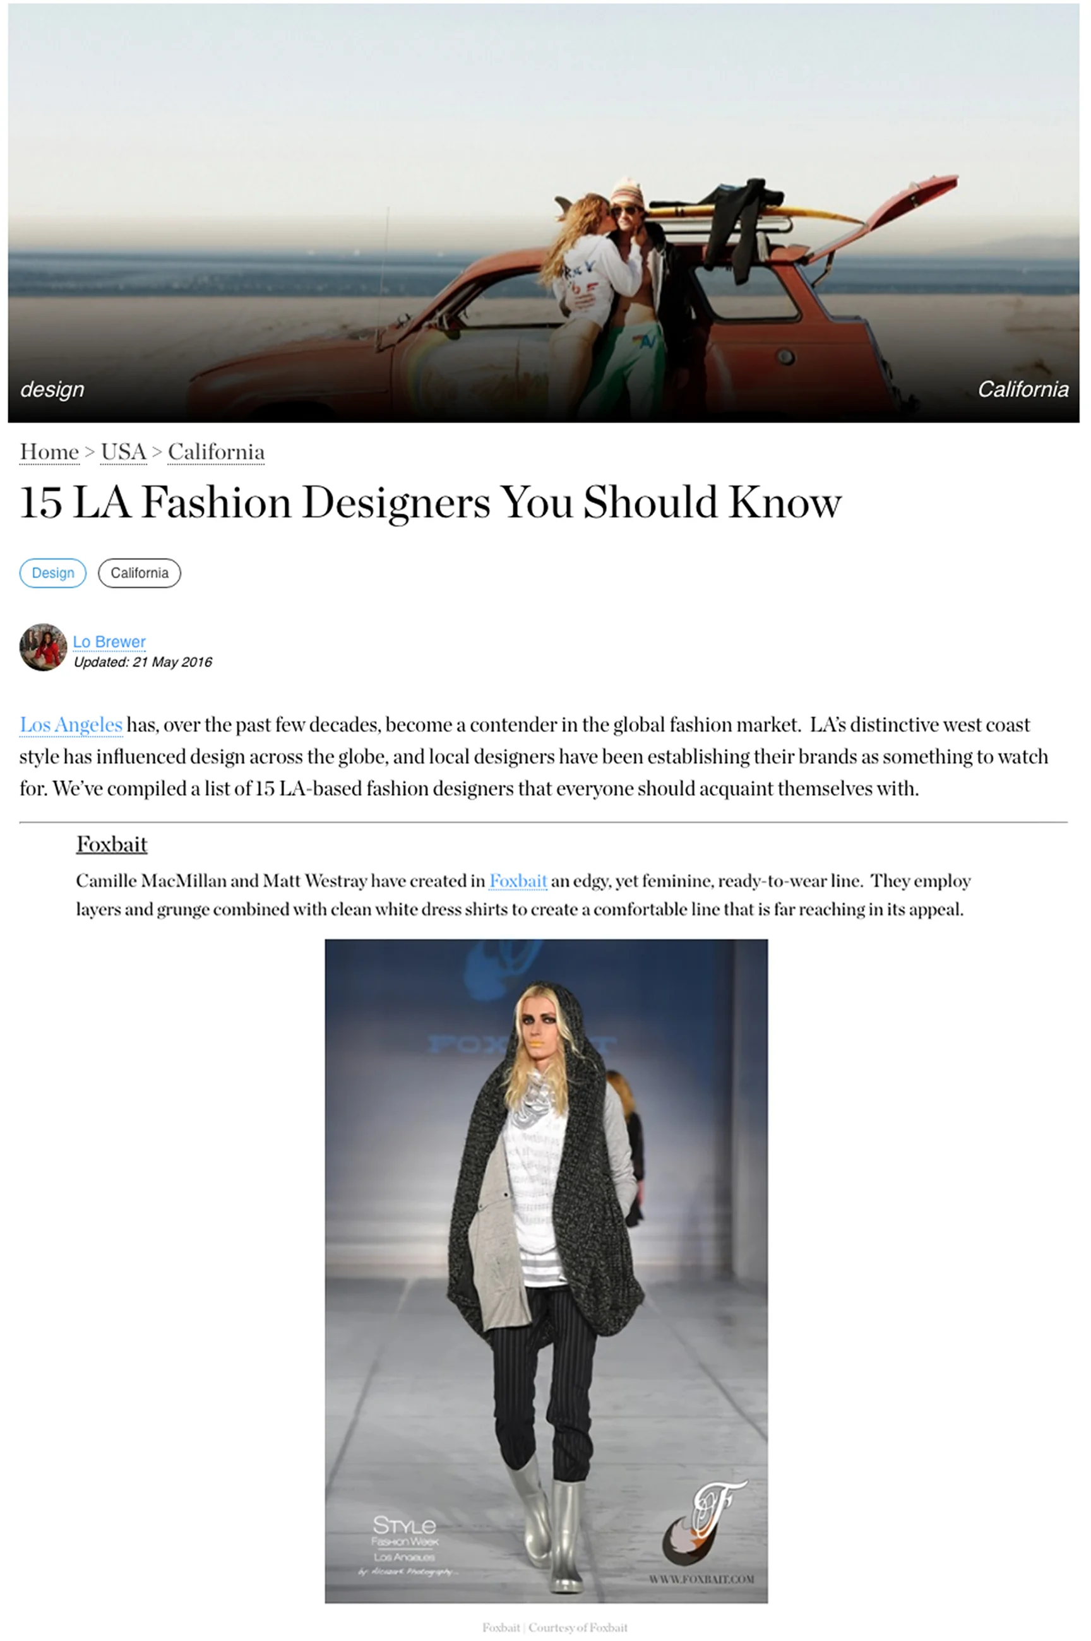This screenshot has width=1091, height=1641.
Task: Follow the inline Foxbait link in paragraph
Action: (x=518, y=880)
